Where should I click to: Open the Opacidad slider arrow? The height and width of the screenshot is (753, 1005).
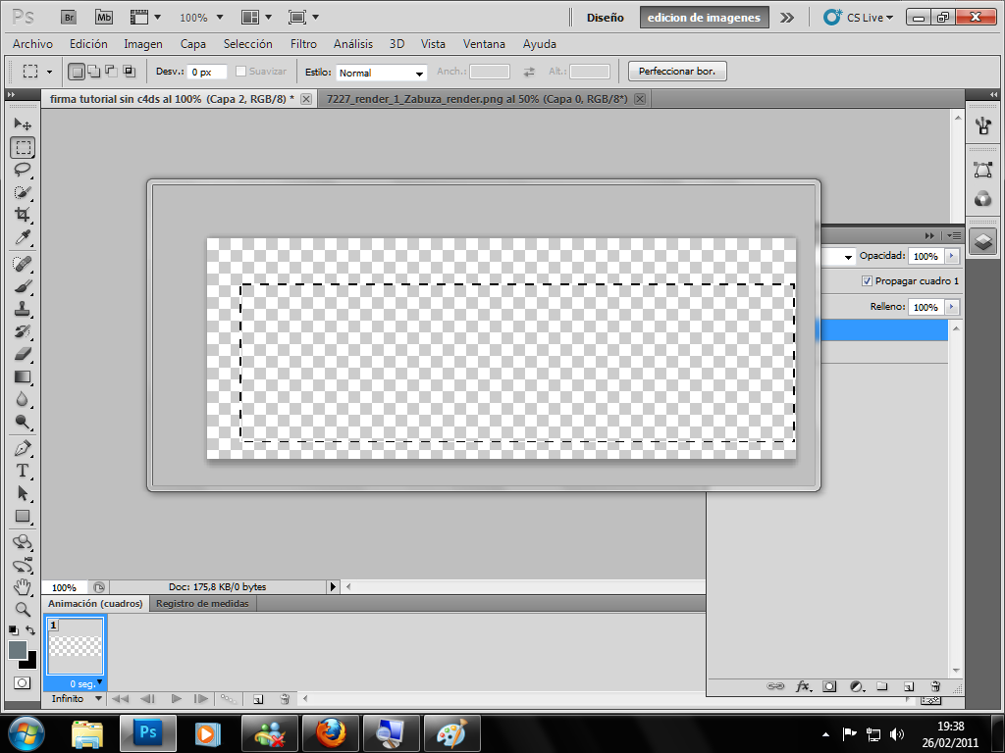point(952,256)
